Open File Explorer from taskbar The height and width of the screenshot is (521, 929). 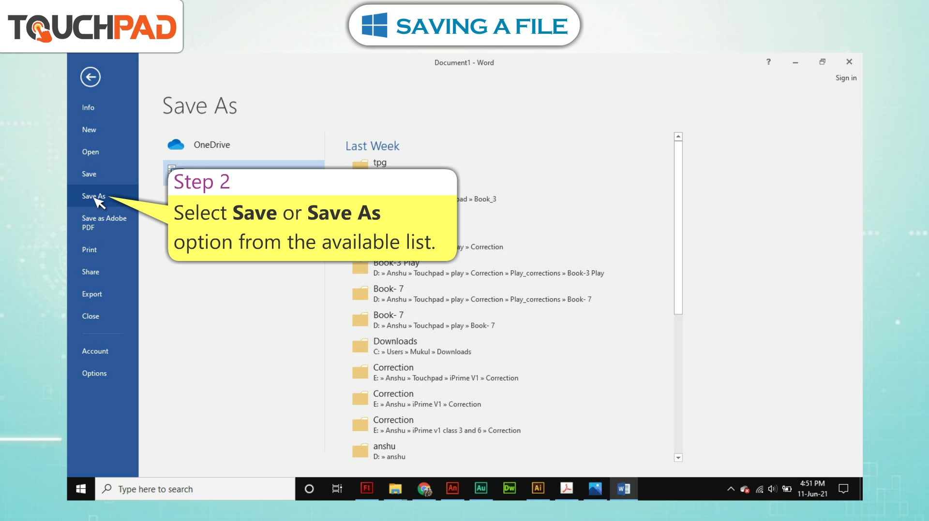395,489
